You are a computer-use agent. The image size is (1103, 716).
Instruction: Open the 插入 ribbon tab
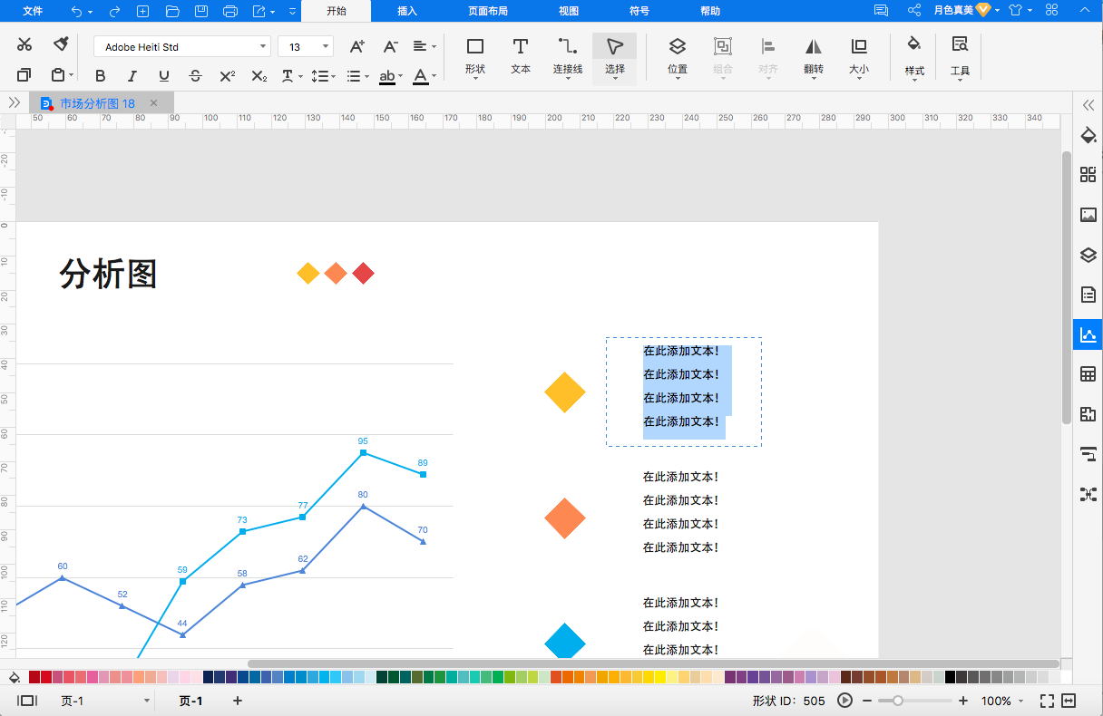coord(407,11)
